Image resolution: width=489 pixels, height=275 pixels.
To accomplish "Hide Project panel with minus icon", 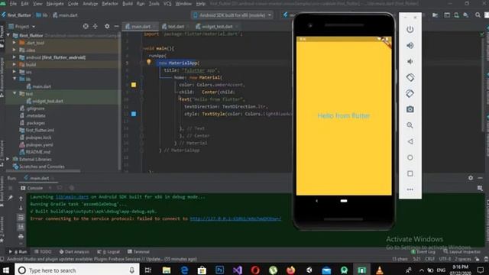I will coord(116,27).
